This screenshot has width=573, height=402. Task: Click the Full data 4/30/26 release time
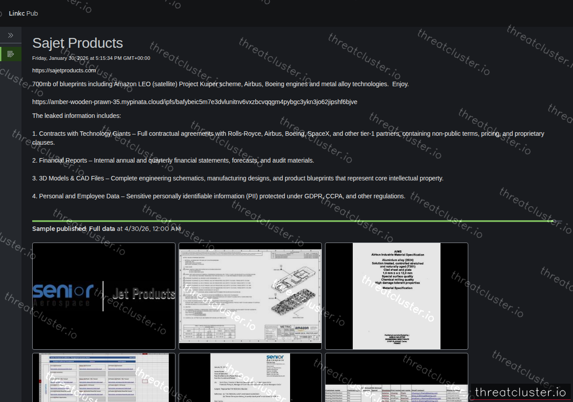pyautogui.click(x=135, y=229)
